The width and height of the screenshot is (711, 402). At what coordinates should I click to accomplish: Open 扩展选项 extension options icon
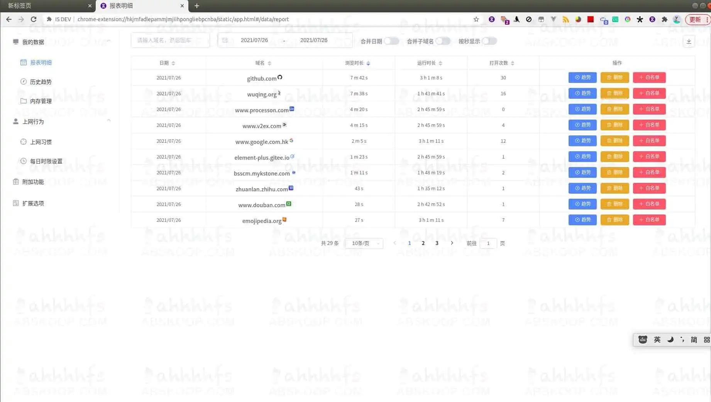[16, 203]
